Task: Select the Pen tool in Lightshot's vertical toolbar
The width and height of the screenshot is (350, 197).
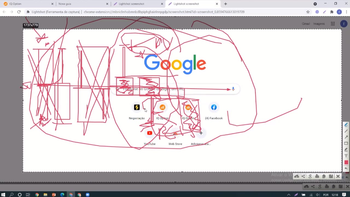Action: click(346, 125)
